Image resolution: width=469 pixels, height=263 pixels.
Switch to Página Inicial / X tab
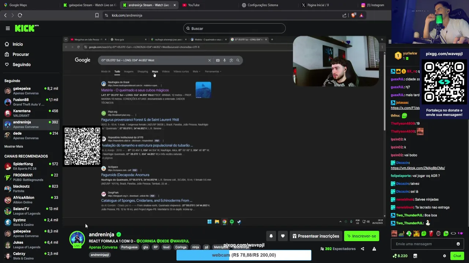328,5
